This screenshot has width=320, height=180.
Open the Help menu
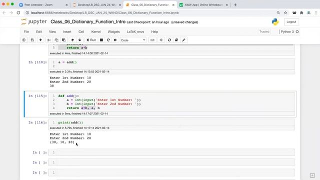click(x=154, y=32)
